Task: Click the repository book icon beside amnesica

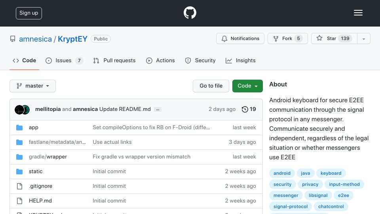Action: click(13, 39)
